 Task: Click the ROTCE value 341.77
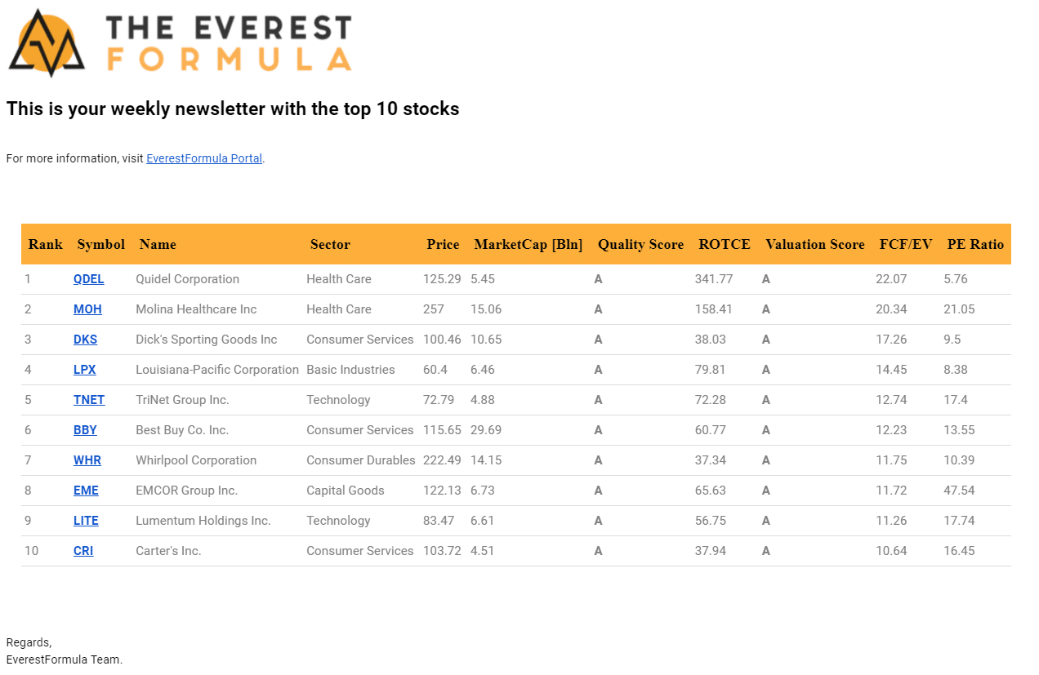pos(714,279)
